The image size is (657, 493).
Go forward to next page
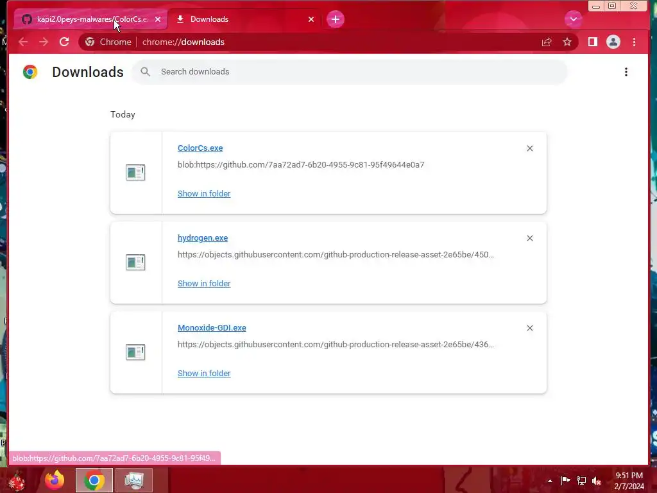(44, 42)
